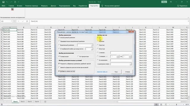The height and width of the screenshot is (106, 190).
Task: Click the Save icon in quick access toolbar
Action: (x=3, y=2)
